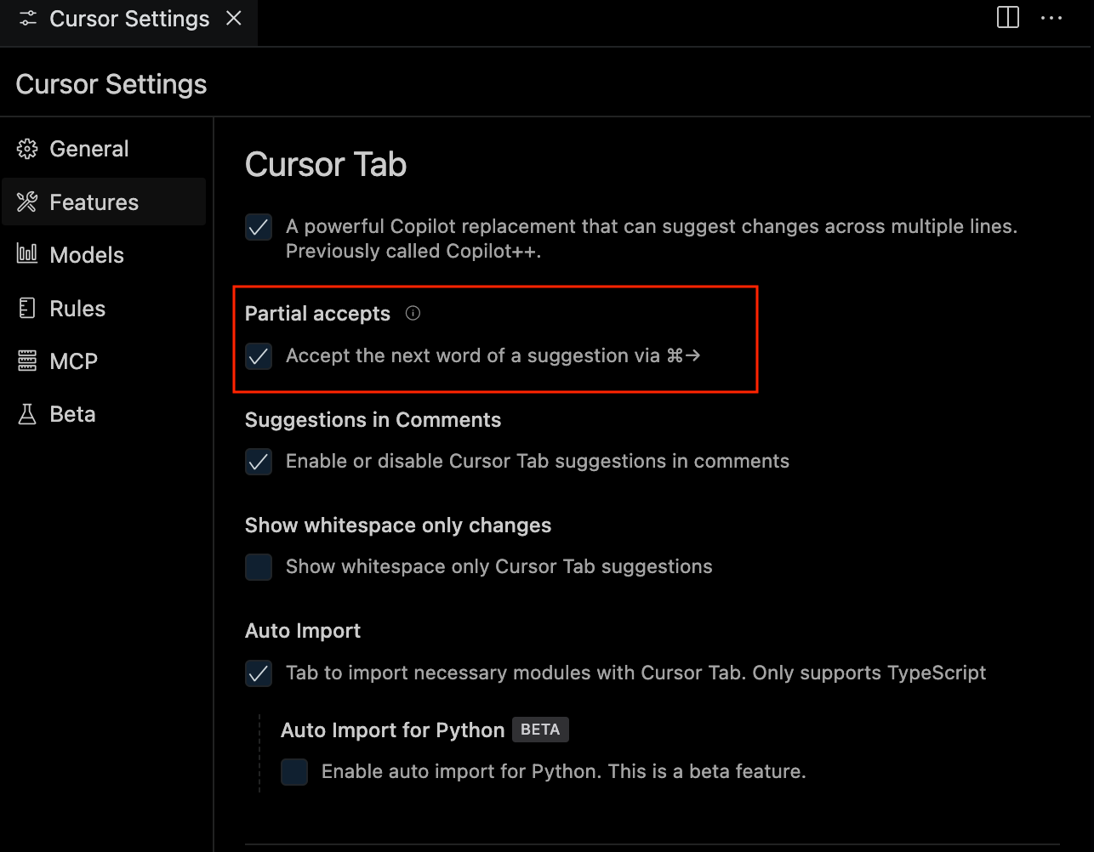Click the Cursor Settings page title

[x=111, y=84]
